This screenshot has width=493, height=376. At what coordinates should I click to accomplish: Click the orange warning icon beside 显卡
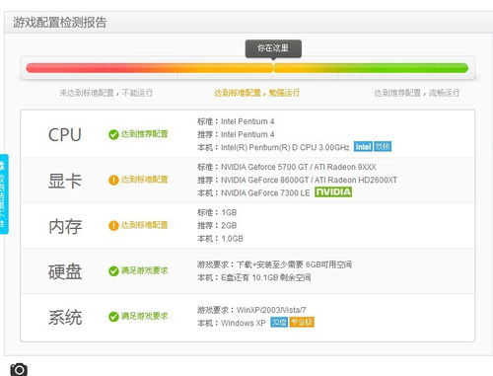tap(113, 180)
